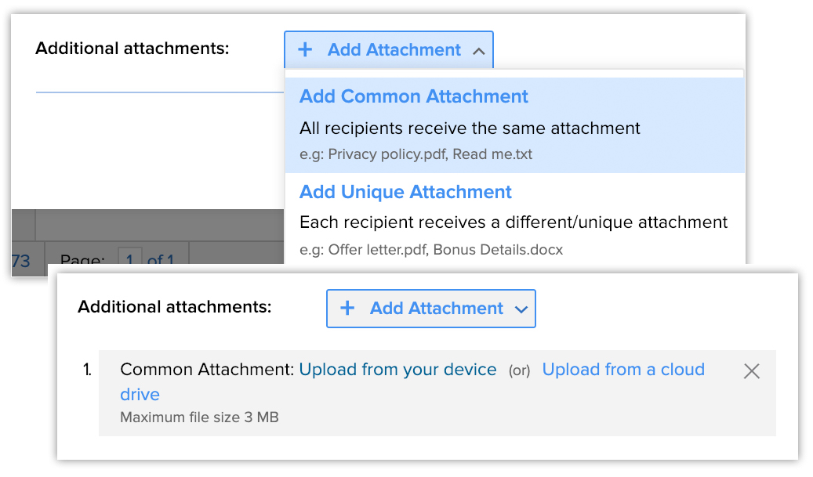
Task: Expand the lower Add Attachment down chevron
Action: click(x=521, y=309)
